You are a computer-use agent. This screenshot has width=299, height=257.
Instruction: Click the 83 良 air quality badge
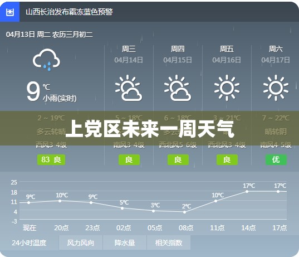tap(51, 159)
